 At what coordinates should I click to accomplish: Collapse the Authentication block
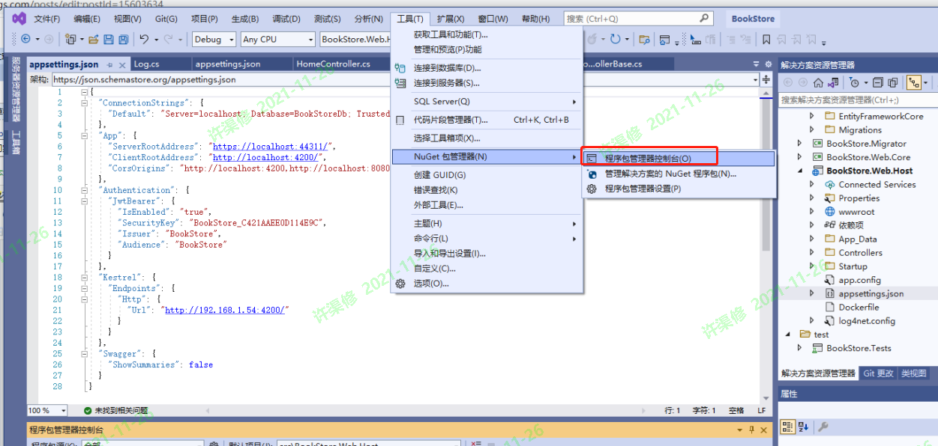[84, 190]
